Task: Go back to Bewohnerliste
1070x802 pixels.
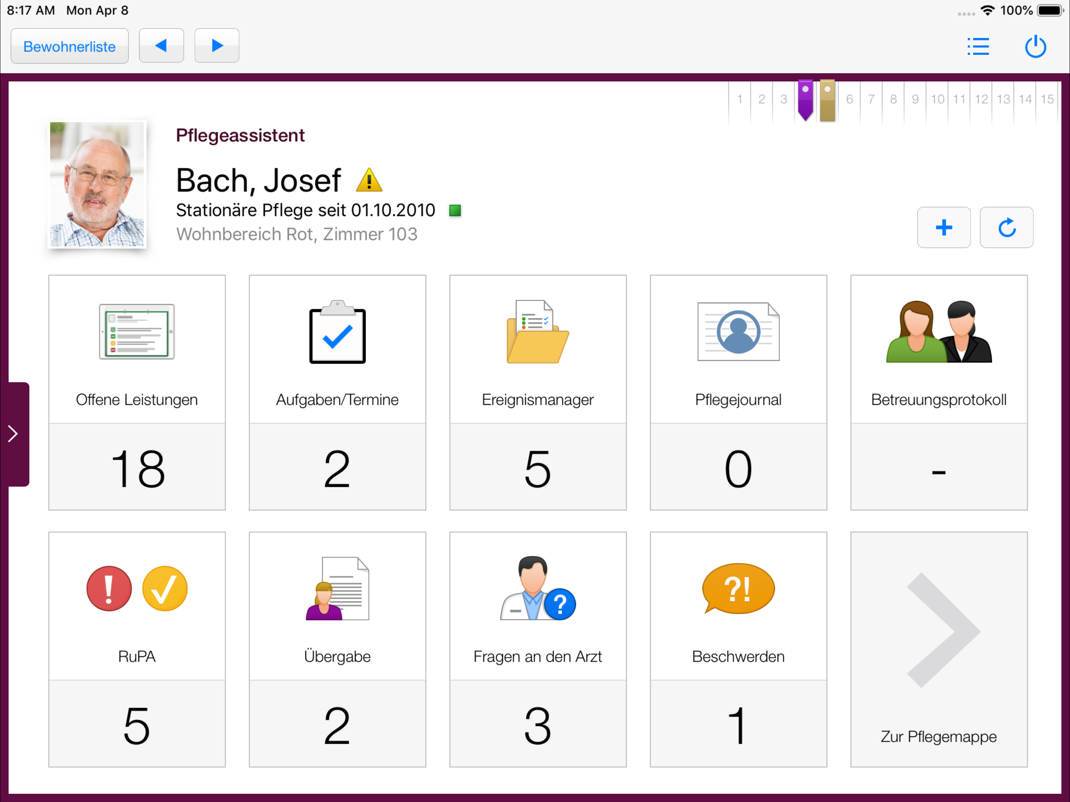Action: click(x=70, y=47)
